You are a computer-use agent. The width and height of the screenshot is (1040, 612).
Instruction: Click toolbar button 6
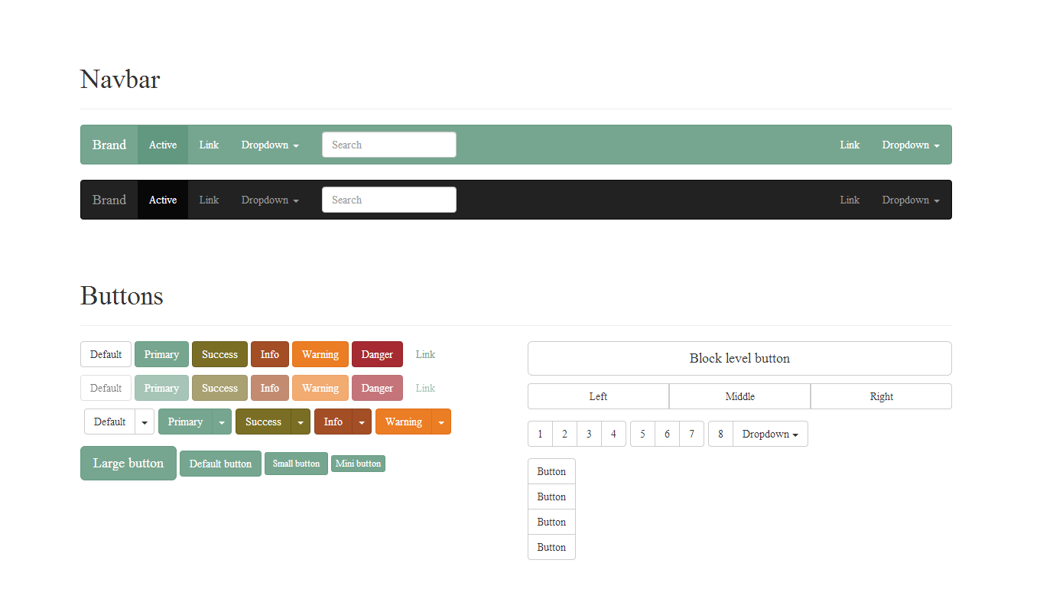[667, 434]
